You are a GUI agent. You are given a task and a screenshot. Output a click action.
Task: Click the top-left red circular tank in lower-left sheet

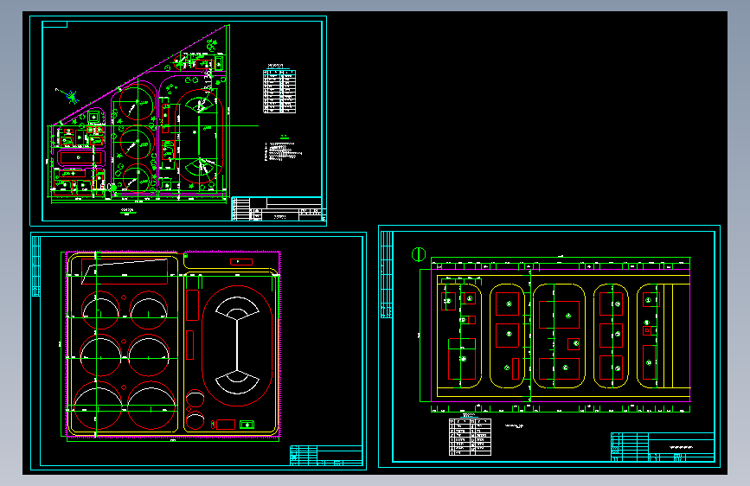coord(100,310)
